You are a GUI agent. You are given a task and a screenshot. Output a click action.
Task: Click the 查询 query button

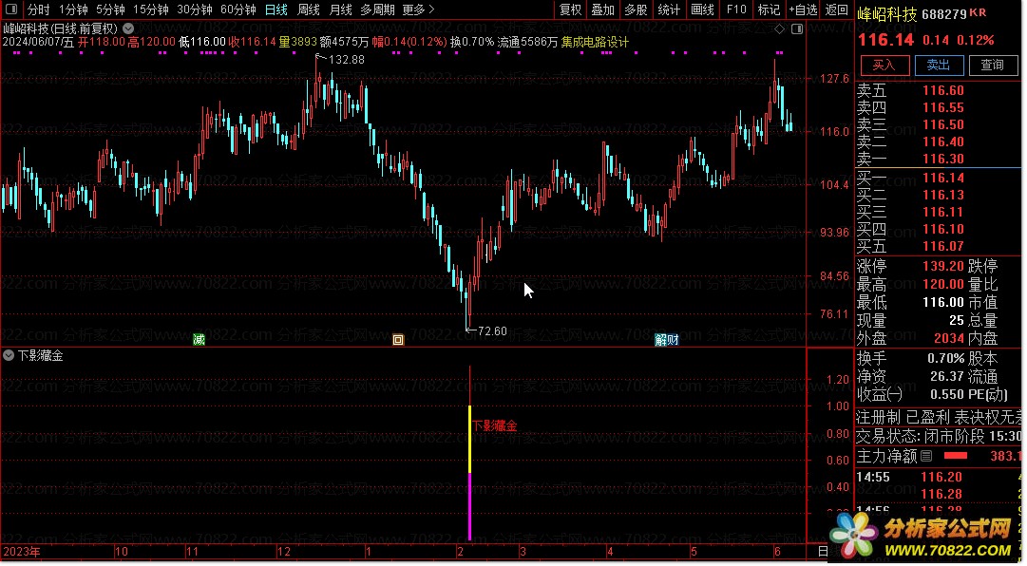992,65
